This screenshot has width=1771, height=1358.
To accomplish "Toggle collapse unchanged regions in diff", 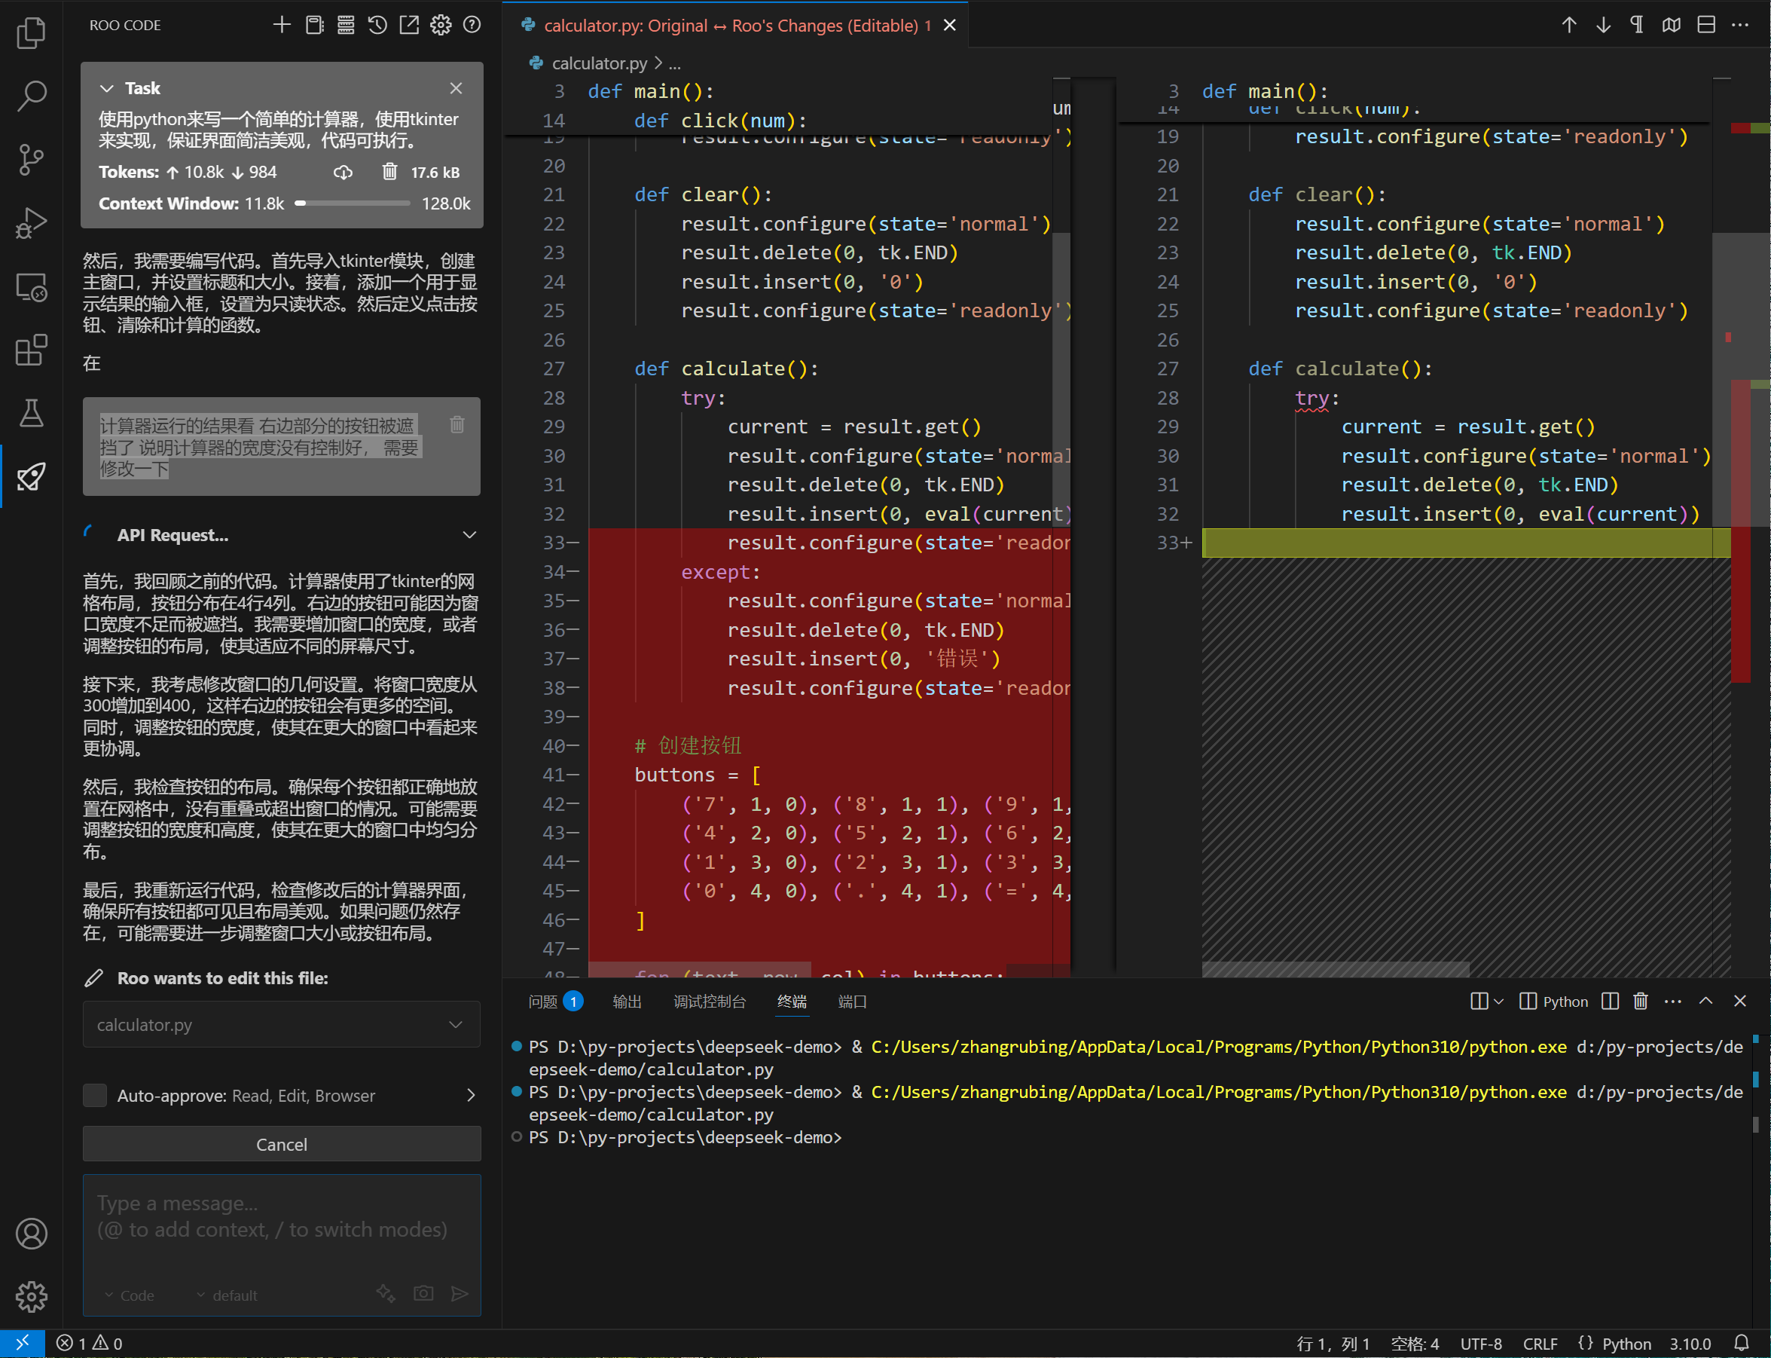I will [1672, 25].
